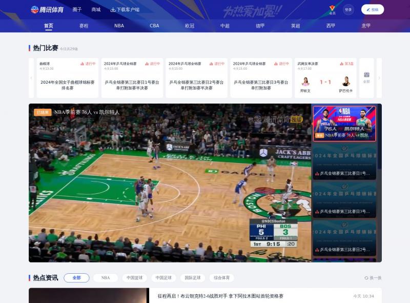The height and width of the screenshot is (303, 410).
Task: Select 76人 vs 凯尔特人 thumbnail in playlist
Action: pyautogui.click(x=344, y=124)
